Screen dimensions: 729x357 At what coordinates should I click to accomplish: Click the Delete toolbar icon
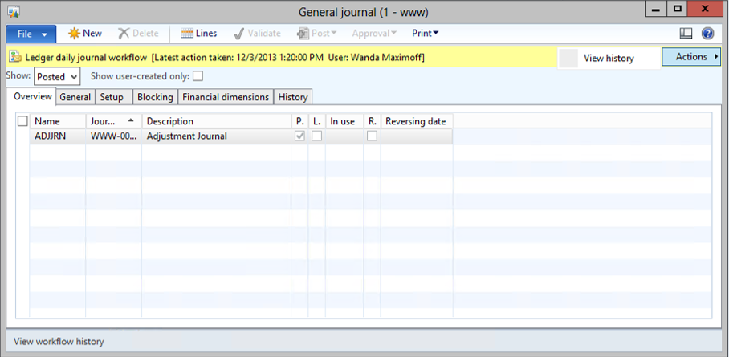pyautogui.click(x=124, y=34)
